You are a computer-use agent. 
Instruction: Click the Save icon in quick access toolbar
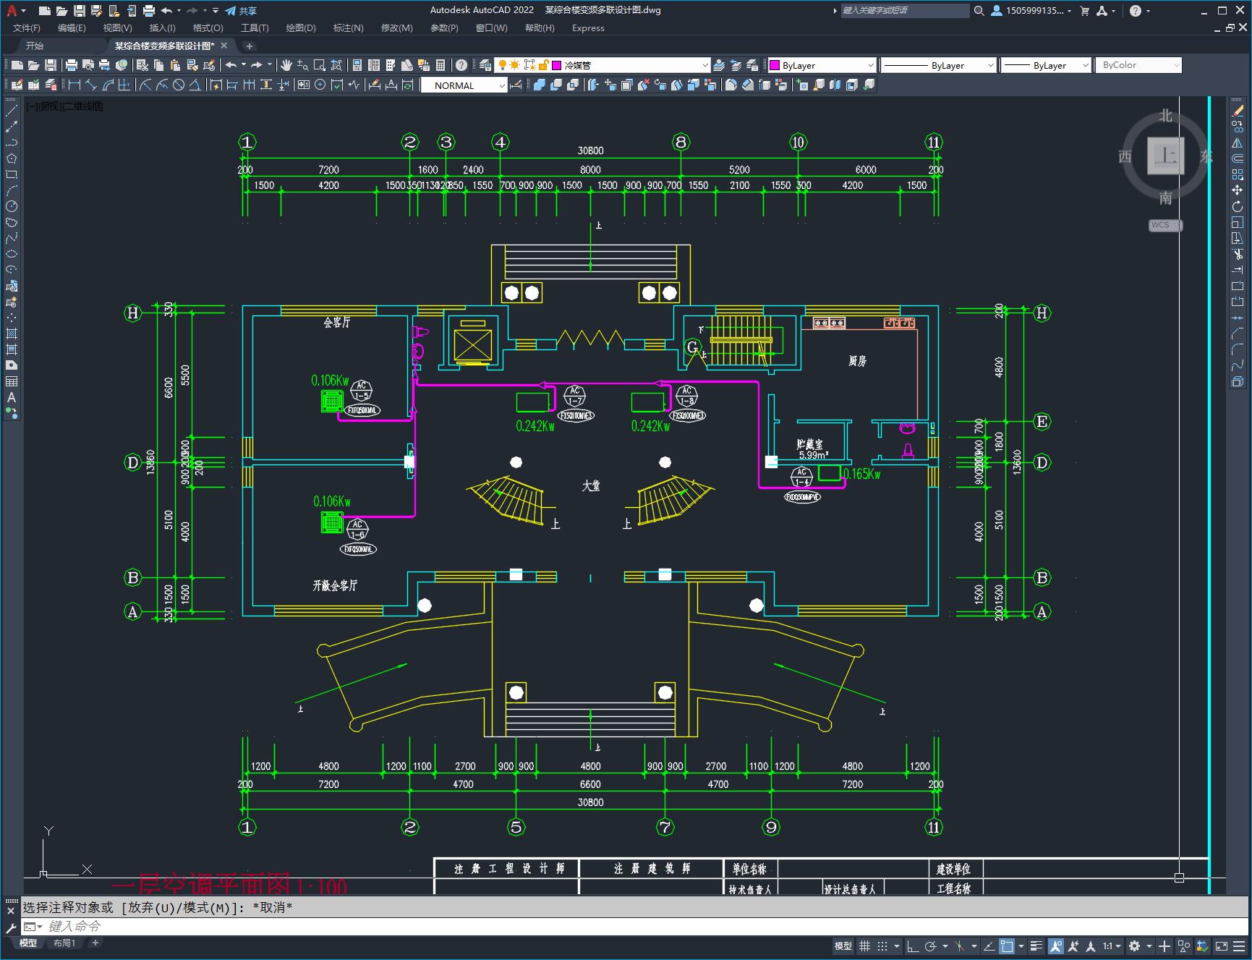coord(80,11)
